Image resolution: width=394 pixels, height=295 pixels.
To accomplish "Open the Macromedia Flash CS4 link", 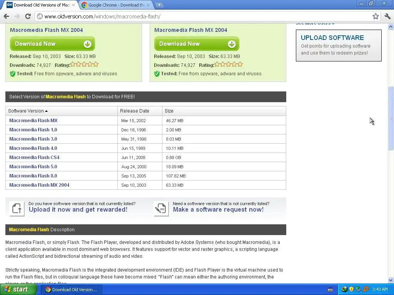I will (x=34, y=157).
